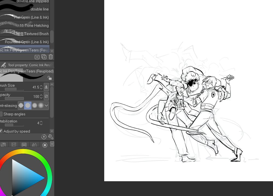Pick a hue on the color wheel ring
The width and height of the screenshot is (273, 196).
[x=23, y=151]
